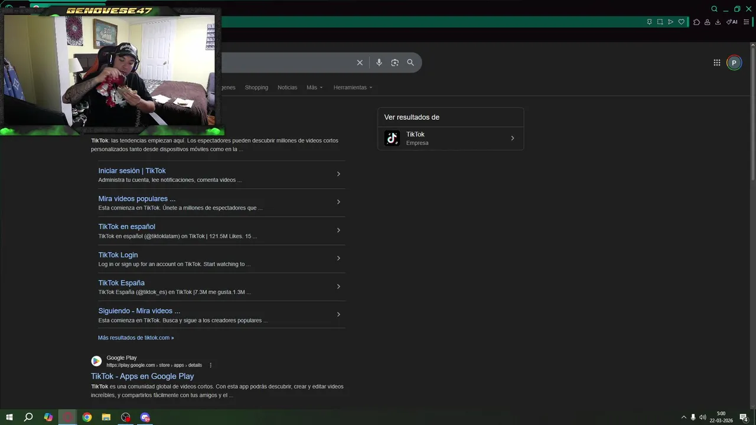This screenshot has width=756, height=425.
Task: Expand the Iniciar sesión | TikTok chevron
Action: pos(338,174)
